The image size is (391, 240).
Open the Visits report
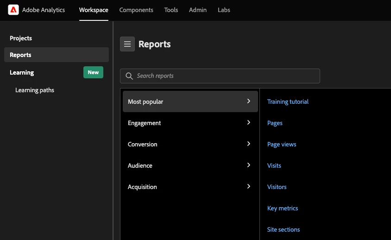tap(274, 165)
